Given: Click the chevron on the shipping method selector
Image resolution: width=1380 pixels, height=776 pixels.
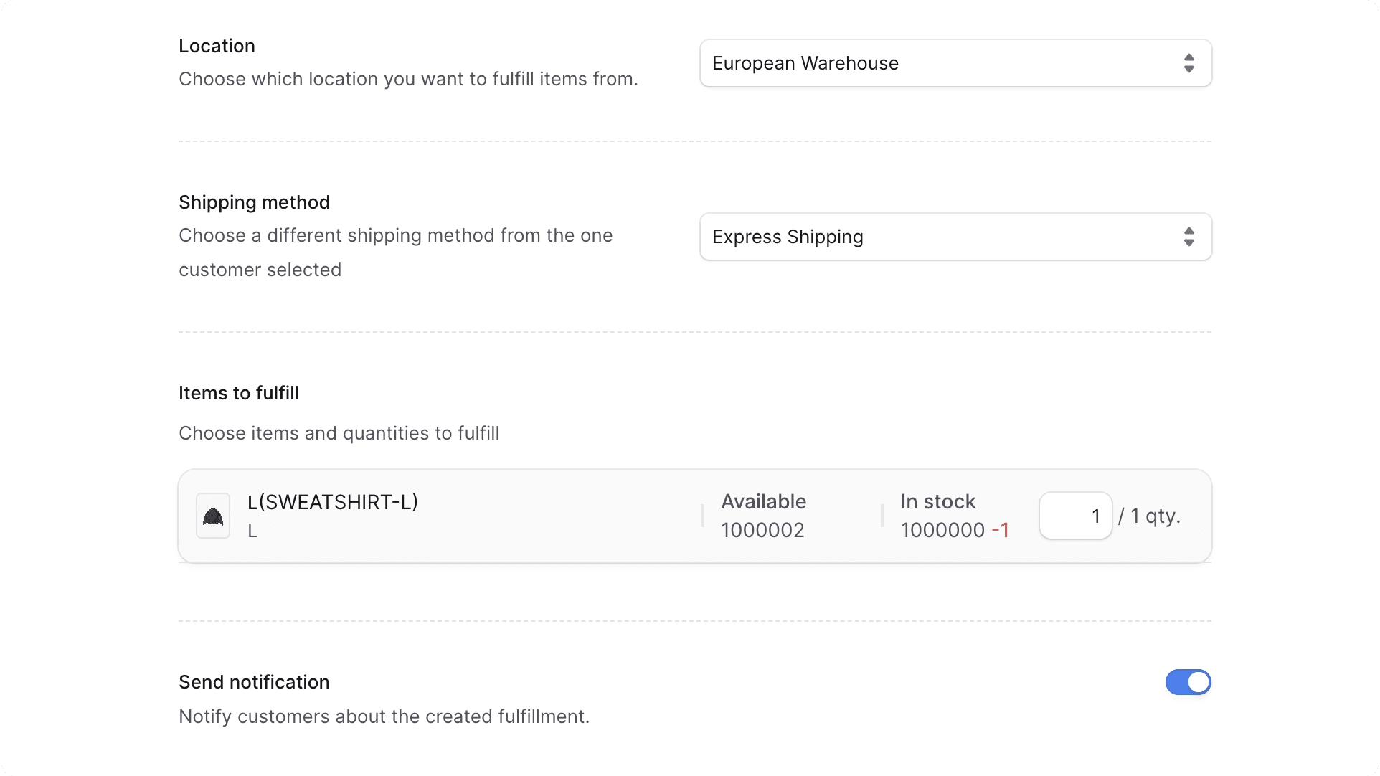Looking at the screenshot, I should (1188, 237).
